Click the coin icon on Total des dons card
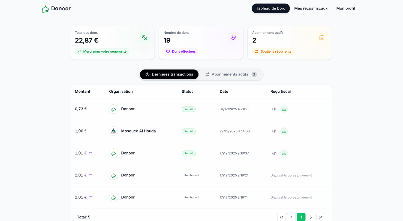The image size is (403, 221). point(145,38)
